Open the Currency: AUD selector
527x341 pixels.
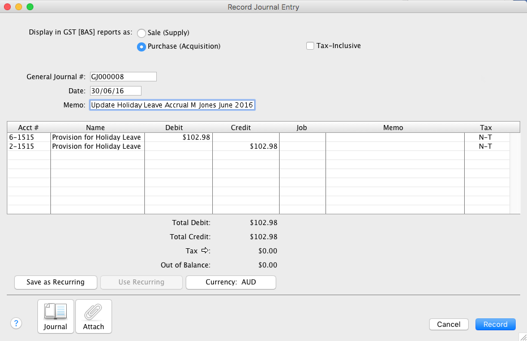tap(231, 282)
